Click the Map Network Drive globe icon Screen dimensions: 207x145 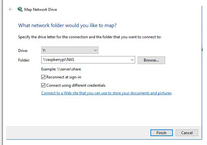(x=20, y=9)
